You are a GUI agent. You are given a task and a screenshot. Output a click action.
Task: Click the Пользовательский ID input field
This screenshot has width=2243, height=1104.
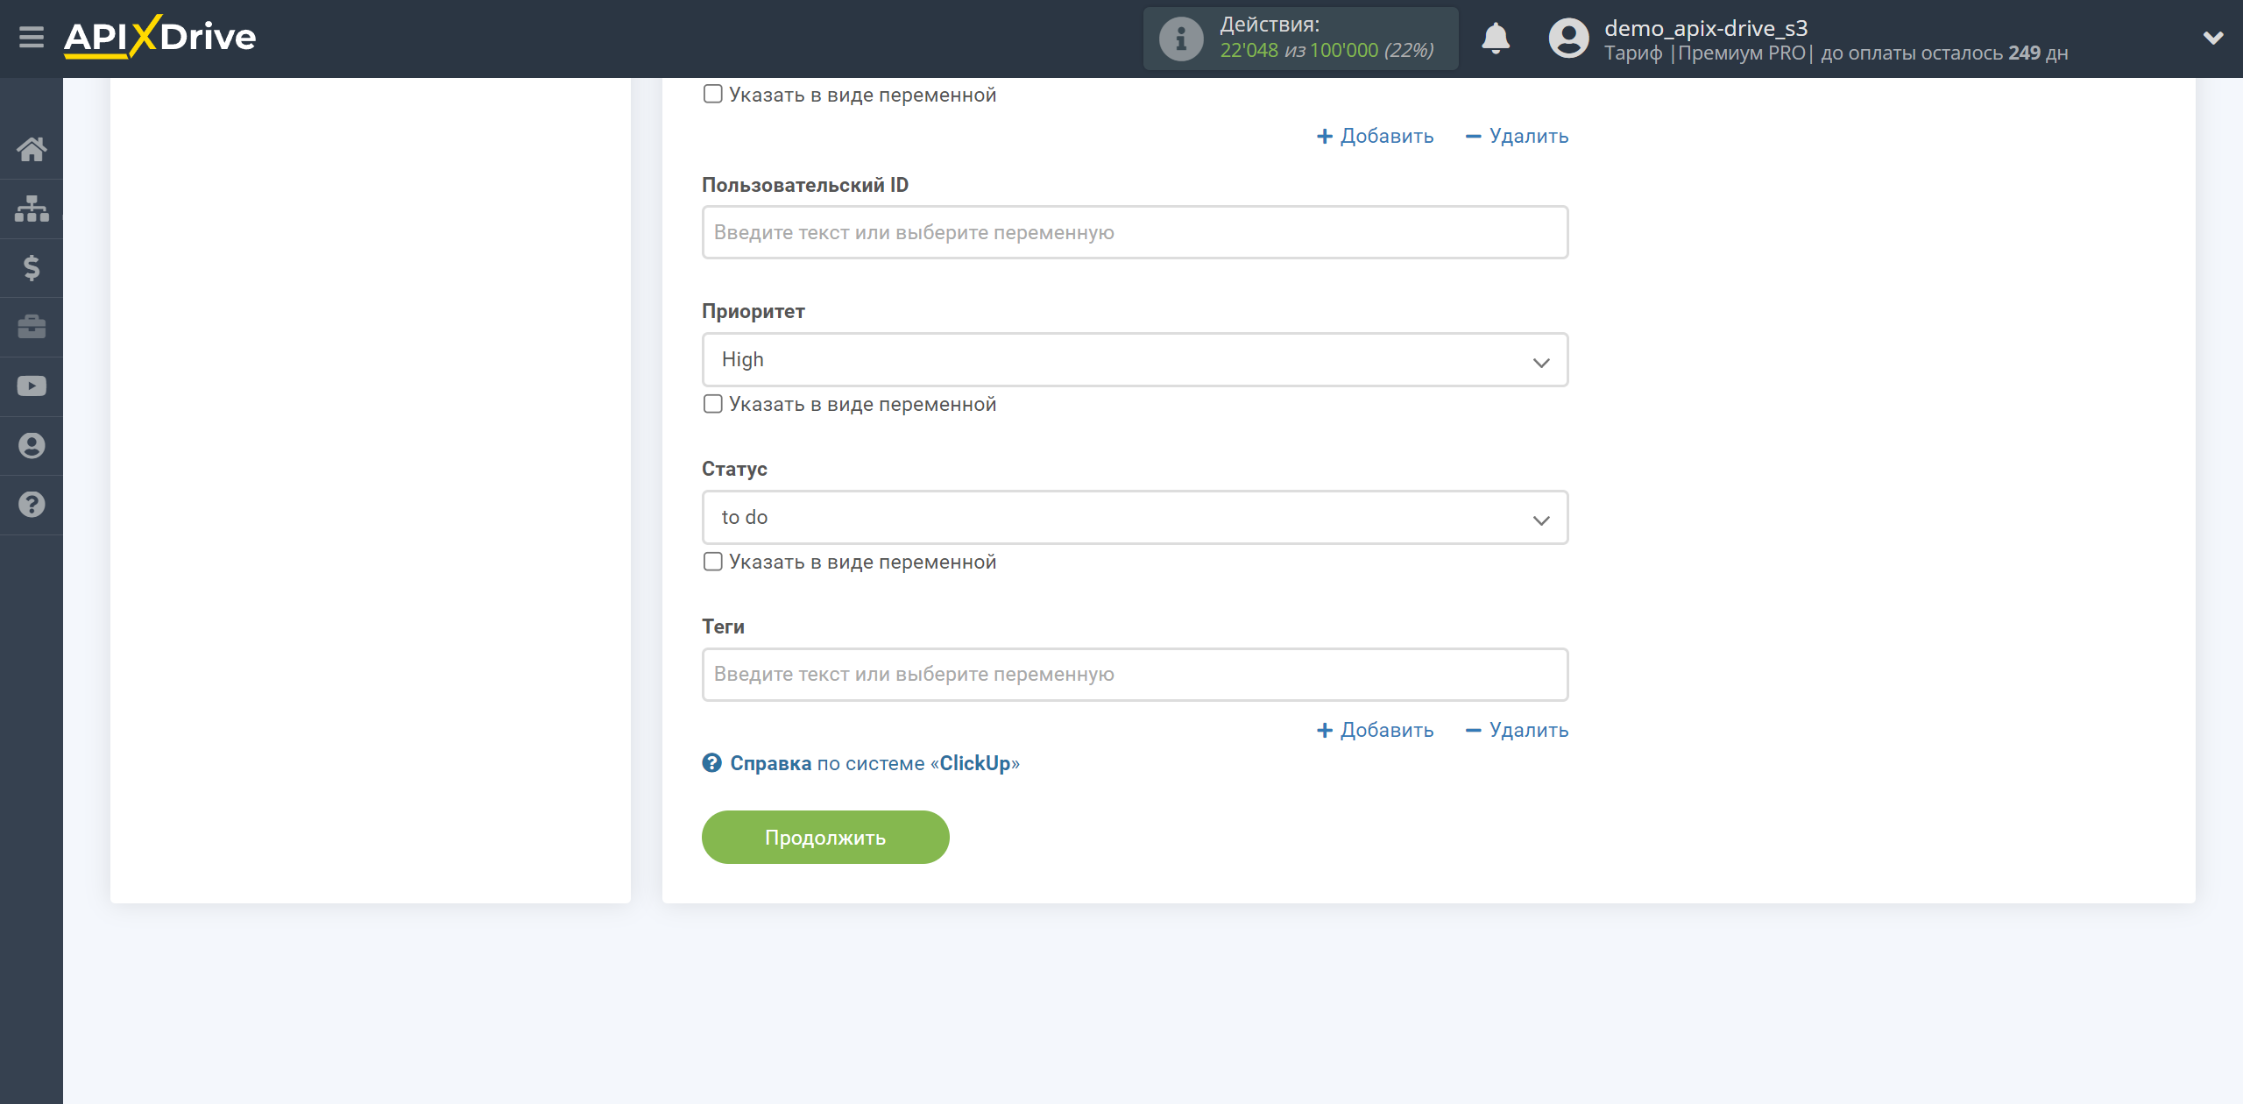[1135, 232]
